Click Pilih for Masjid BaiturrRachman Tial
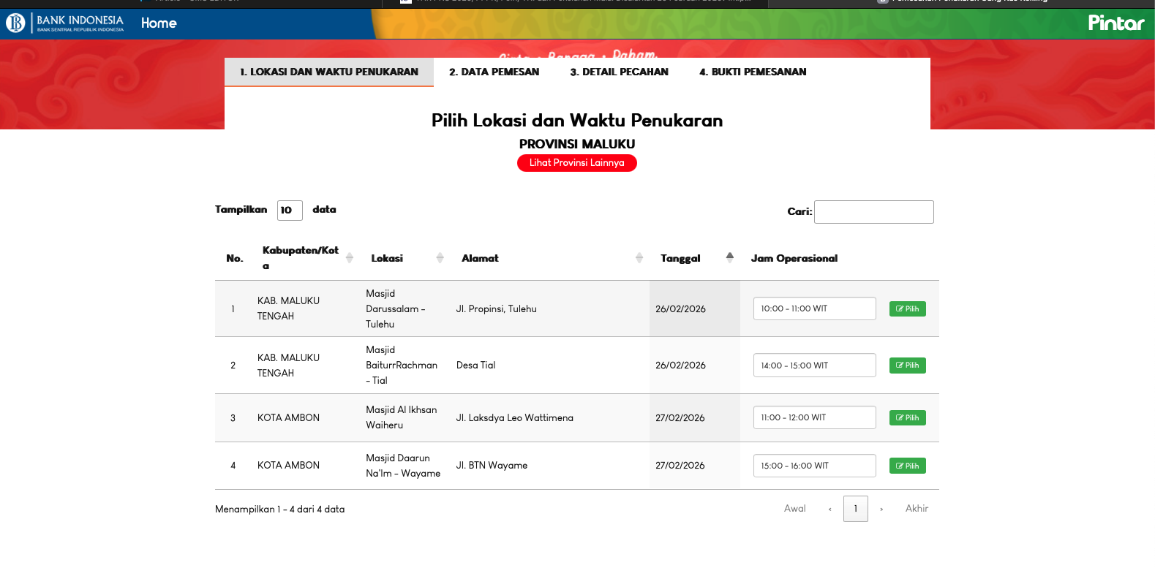This screenshot has height=568, width=1155. coord(908,366)
